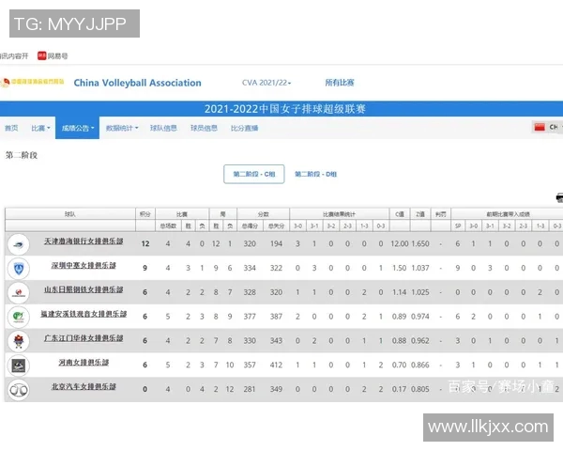Open the 球队信息 navigation item
Image resolution: width=563 pixels, height=451 pixels.
(x=163, y=128)
